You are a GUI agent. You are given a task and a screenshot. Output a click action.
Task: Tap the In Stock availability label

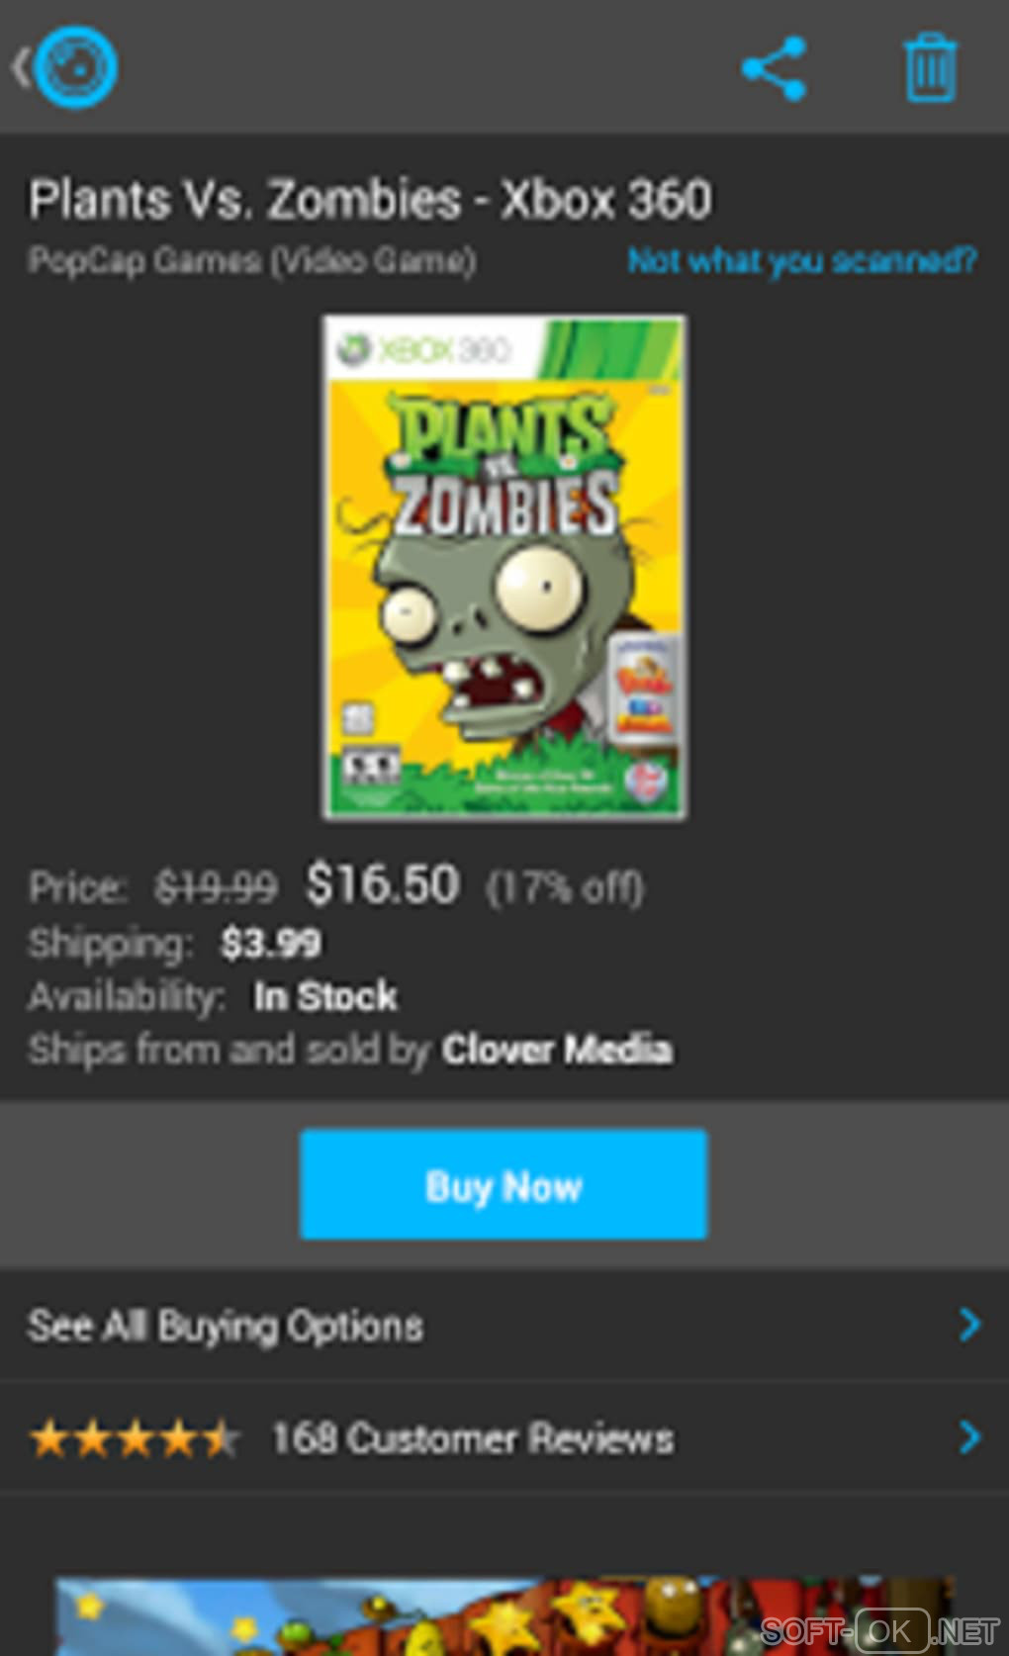tap(325, 996)
